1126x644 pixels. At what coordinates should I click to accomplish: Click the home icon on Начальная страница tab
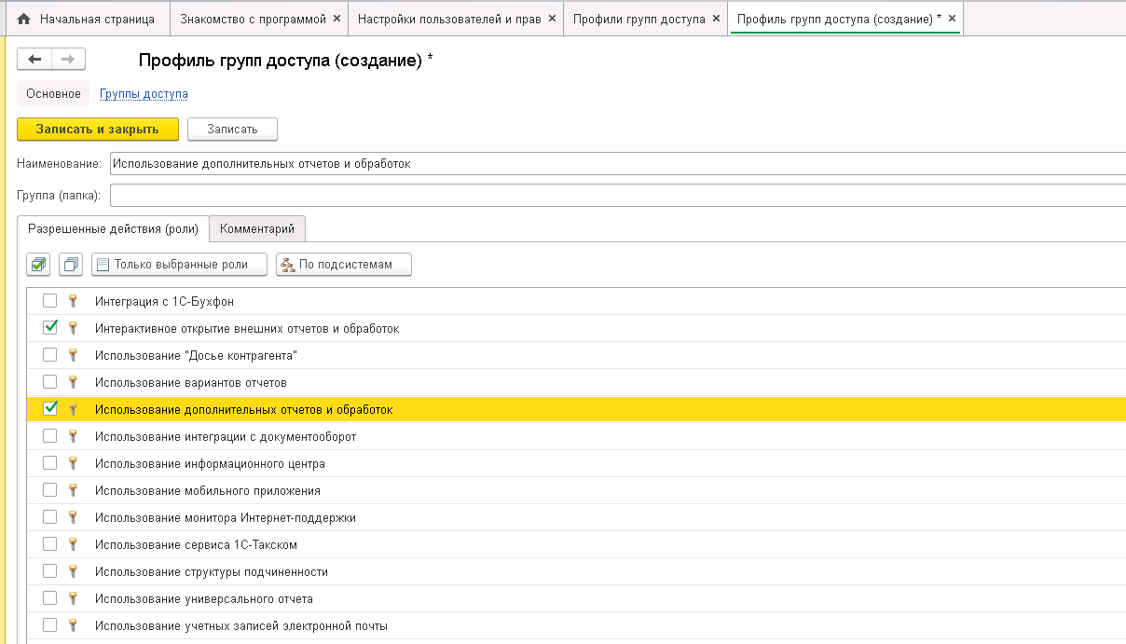coord(24,19)
